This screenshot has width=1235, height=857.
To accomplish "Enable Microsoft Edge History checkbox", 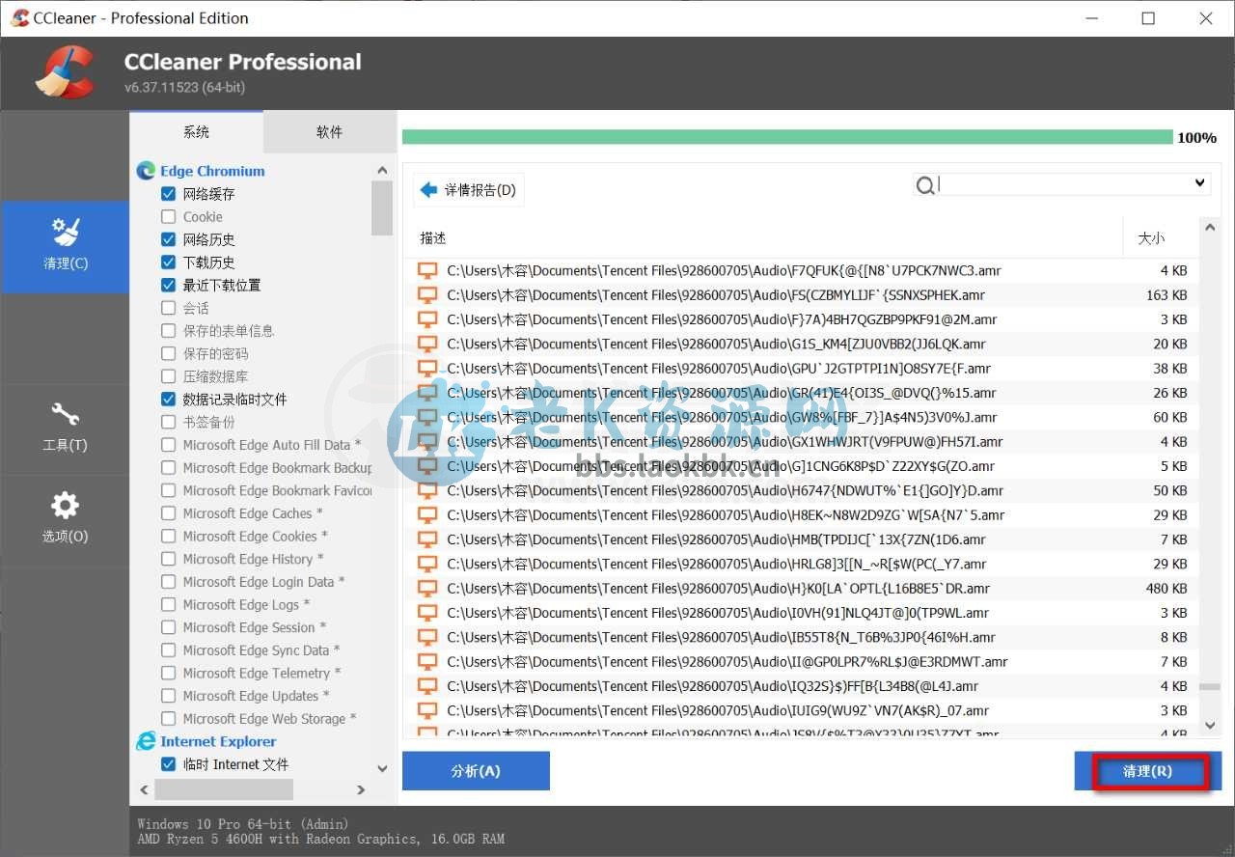I will tap(169, 559).
